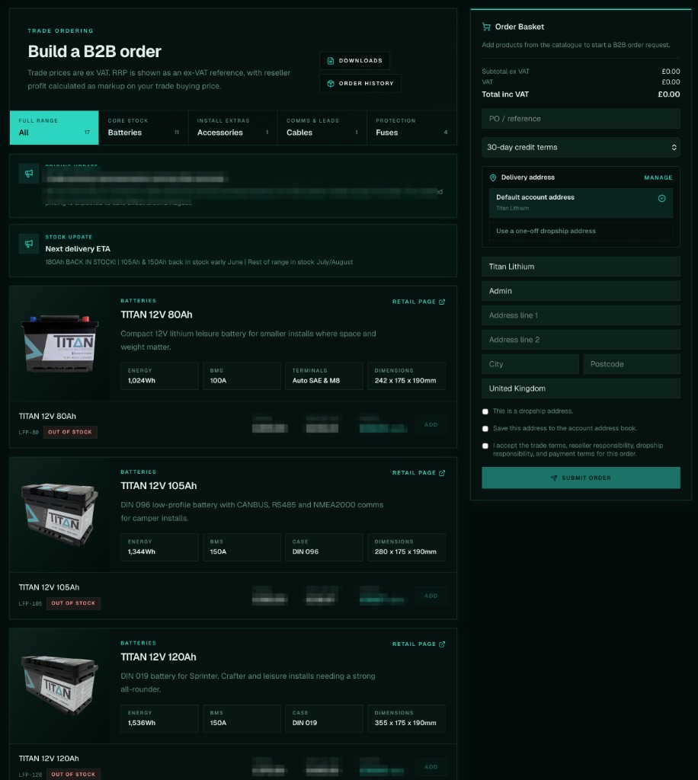
Task: Click the TITAN 12V 105Ah battery image
Action: pos(59,514)
